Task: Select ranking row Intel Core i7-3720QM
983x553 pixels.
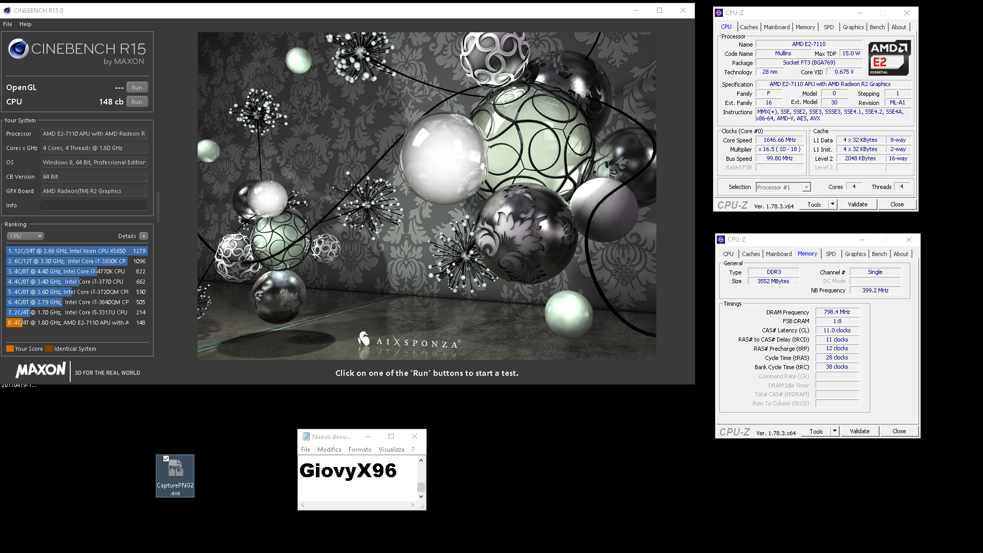Action: [x=77, y=292]
